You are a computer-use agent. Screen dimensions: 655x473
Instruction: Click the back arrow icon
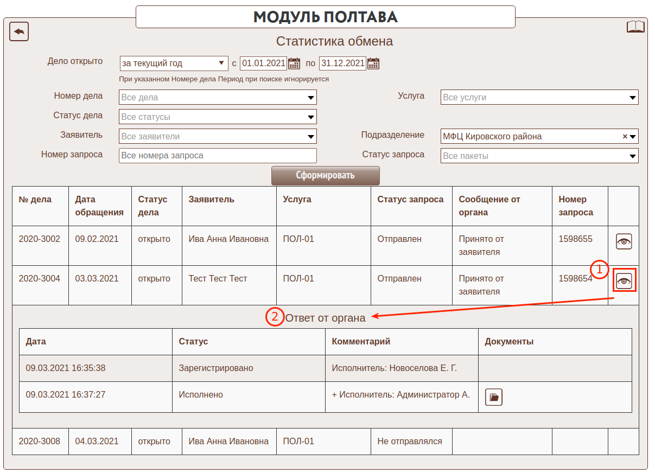click(19, 31)
